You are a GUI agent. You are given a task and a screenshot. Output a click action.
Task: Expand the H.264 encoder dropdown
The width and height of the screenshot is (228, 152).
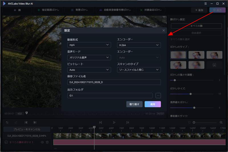tap(139, 45)
